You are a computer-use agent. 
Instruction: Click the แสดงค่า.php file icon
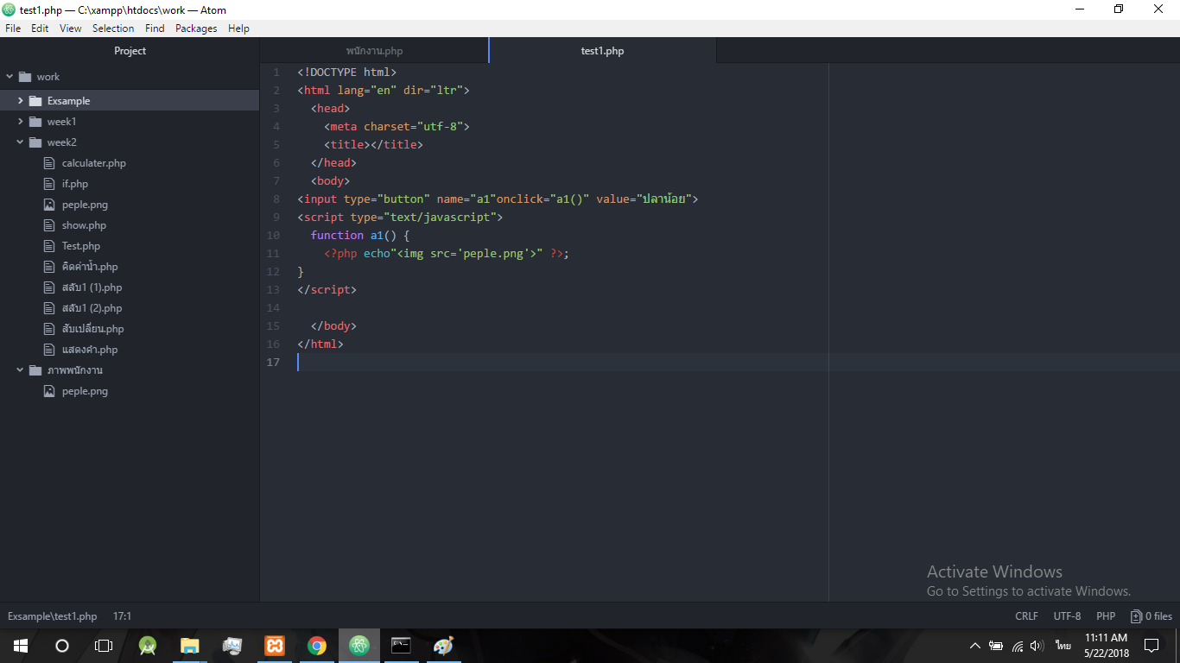tap(49, 350)
